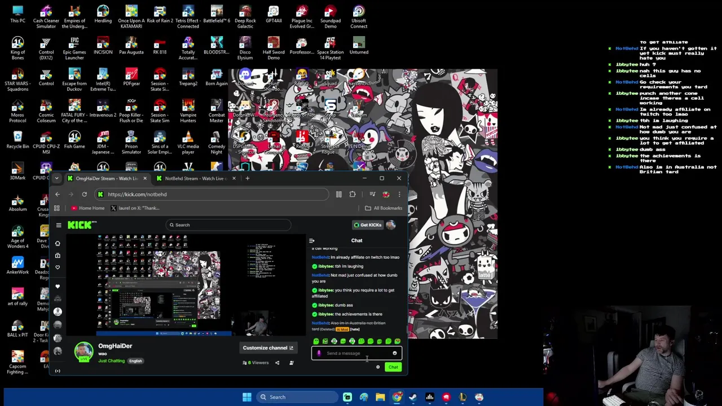Launch Deep Rock Galactic shortcut

tap(245, 17)
